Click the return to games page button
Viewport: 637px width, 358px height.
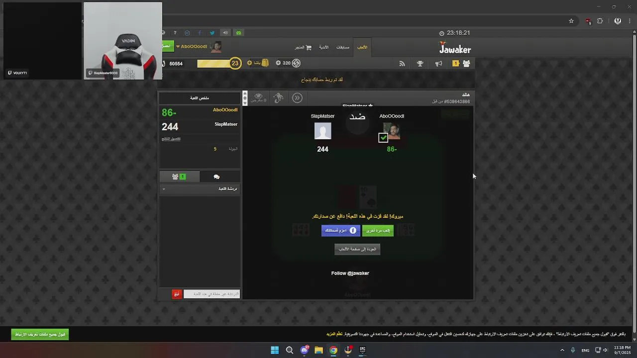357,249
